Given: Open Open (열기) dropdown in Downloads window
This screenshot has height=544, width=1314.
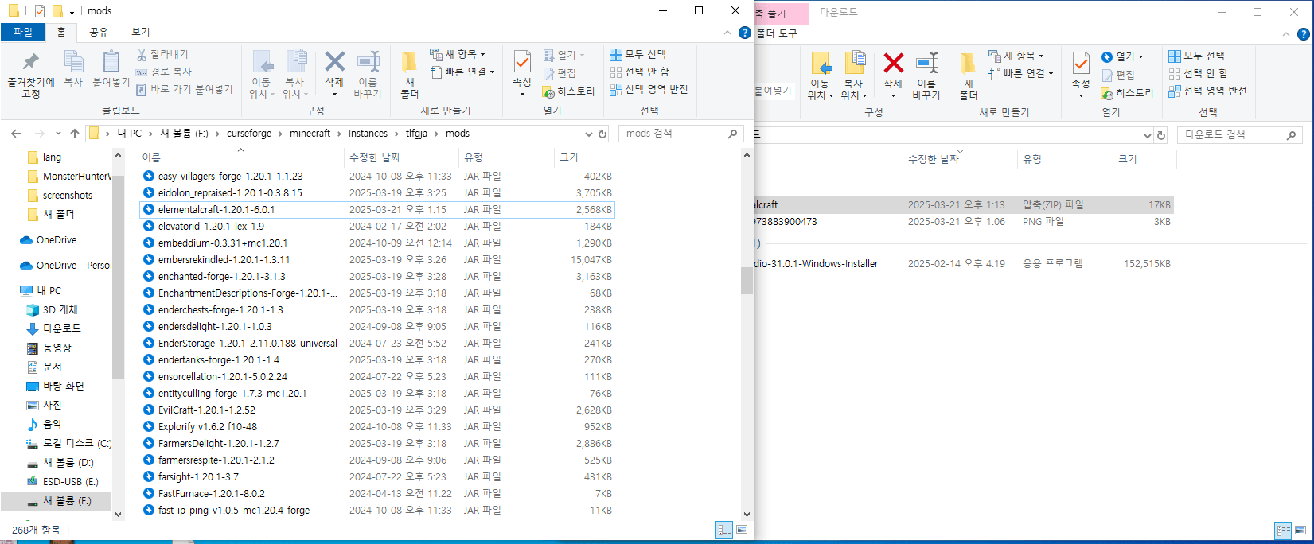Looking at the screenshot, I should tap(1123, 56).
